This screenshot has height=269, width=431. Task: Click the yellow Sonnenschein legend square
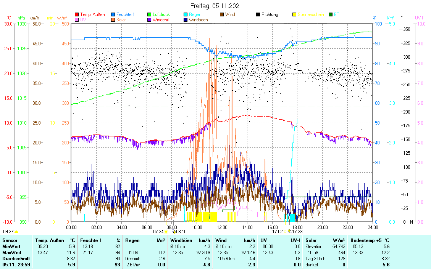click(294, 14)
